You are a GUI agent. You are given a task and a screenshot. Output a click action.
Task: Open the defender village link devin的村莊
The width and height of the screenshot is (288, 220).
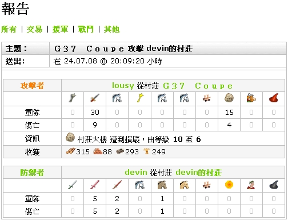(199, 173)
